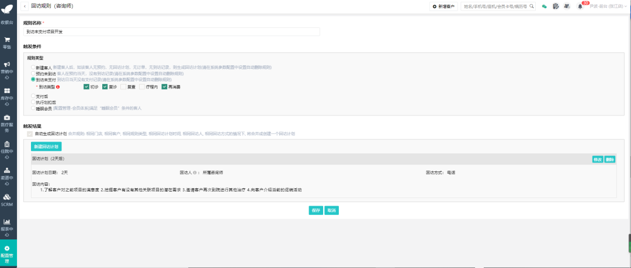Click the 新增客户 add customer button

(443, 6)
